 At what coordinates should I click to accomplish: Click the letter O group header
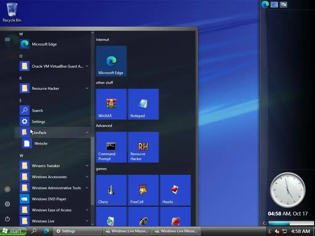coord(21,56)
